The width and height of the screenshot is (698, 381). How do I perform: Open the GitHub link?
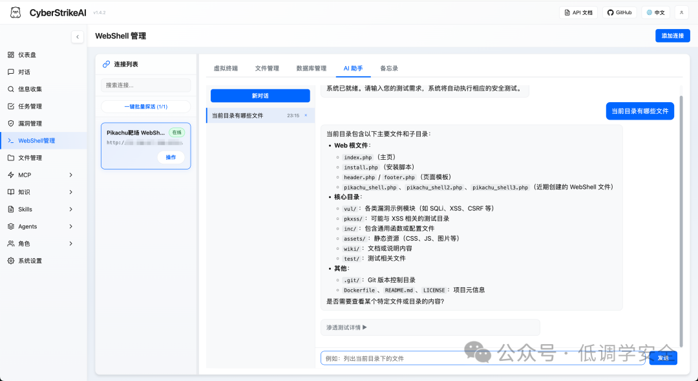620,12
